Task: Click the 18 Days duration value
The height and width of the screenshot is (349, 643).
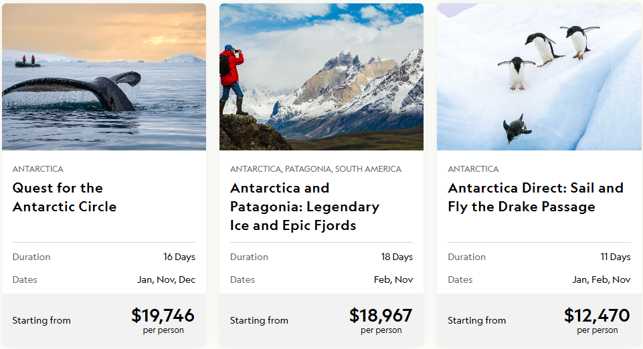Action: tap(397, 257)
